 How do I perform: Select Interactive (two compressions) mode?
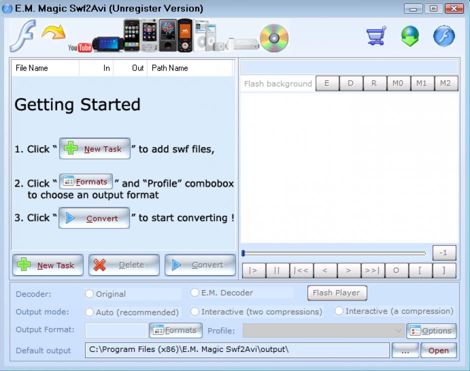tap(195, 311)
